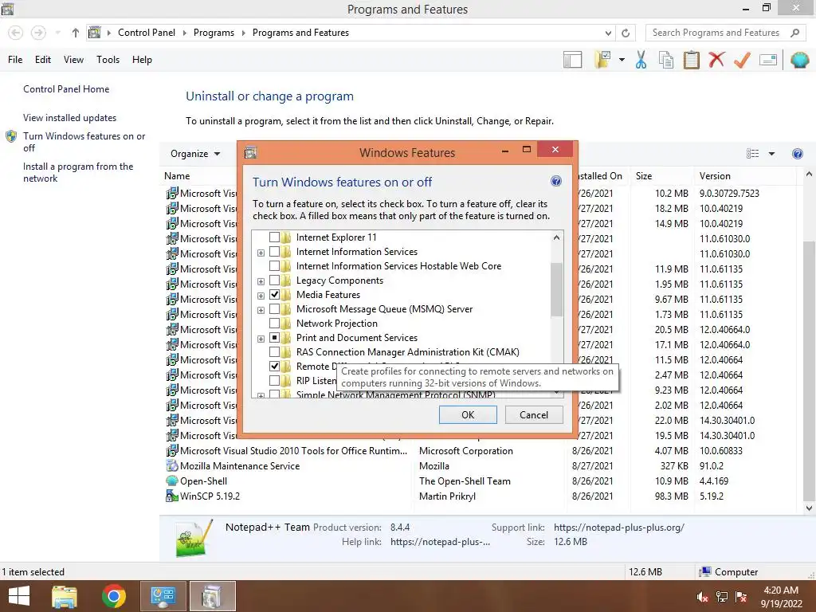Click help icon in Programs and Features toolbar
Image resolution: width=816 pixels, height=612 pixels.
coord(797,154)
